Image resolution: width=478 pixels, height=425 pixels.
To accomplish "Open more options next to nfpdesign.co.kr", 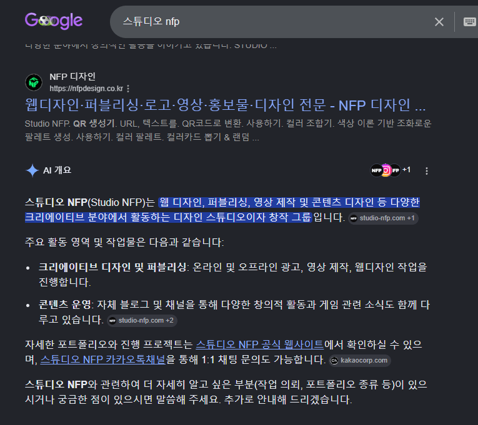I will 128,89.
